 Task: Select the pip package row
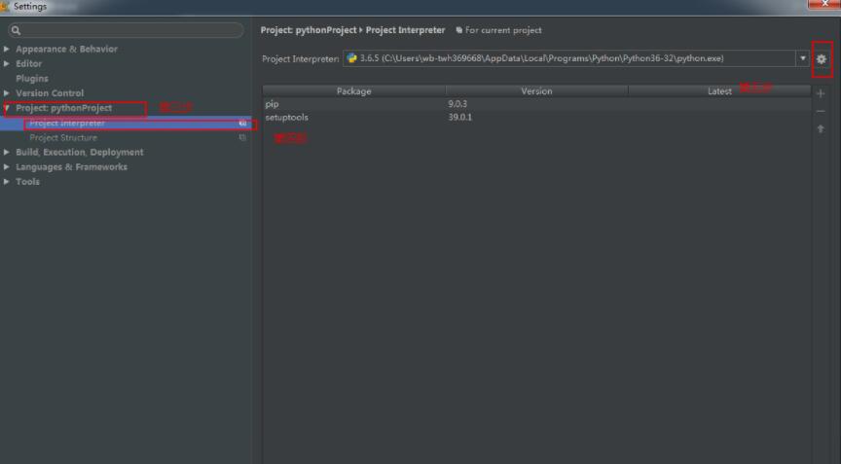(x=536, y=104)
